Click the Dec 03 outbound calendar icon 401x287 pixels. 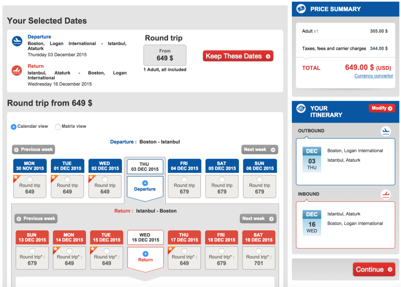pos(312,158)
